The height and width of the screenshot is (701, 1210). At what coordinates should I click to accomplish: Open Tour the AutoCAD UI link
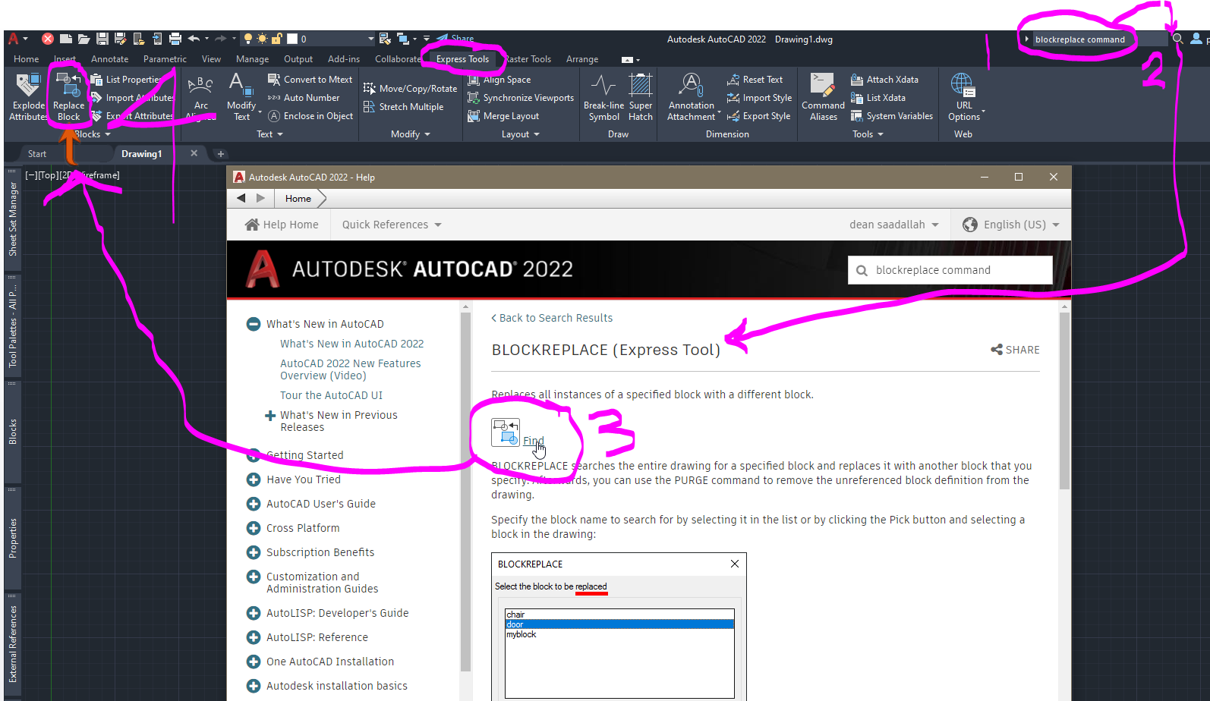331,395
